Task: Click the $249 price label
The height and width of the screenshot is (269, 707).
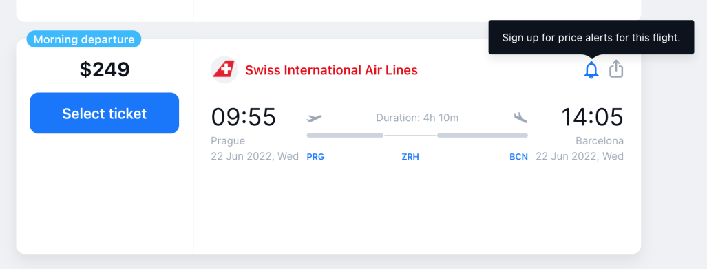Action: tap(105, 69)
